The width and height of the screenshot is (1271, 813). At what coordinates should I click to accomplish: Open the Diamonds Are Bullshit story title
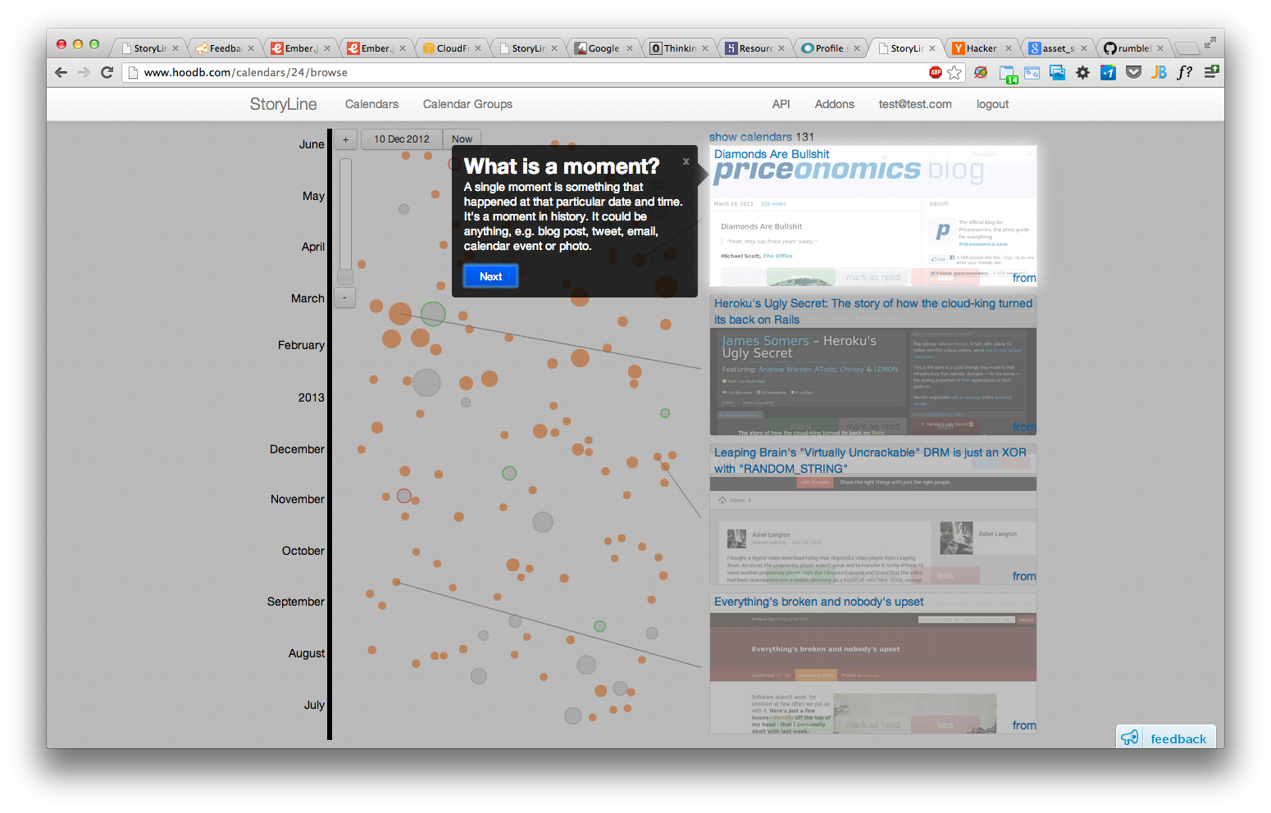coord(772,154)
